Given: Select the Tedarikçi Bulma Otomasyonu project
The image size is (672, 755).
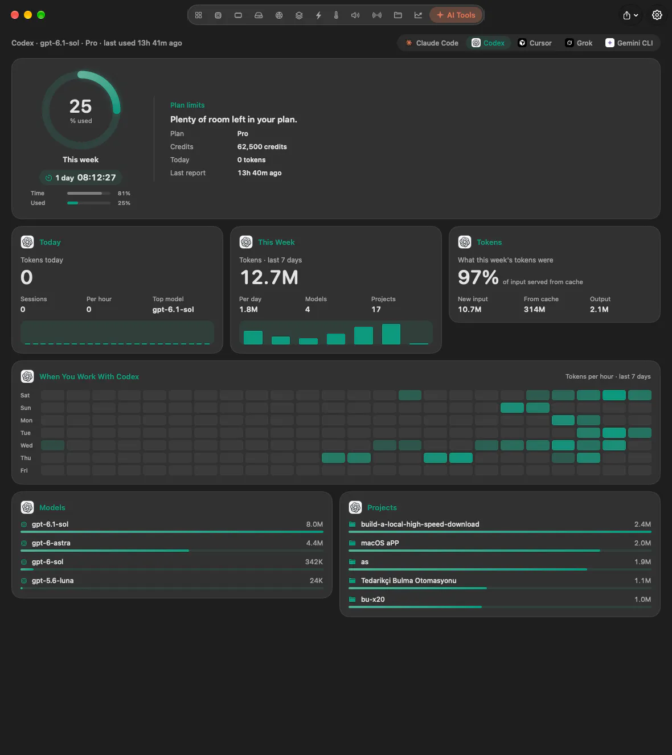Looking at the screenshot, I should pyautogui.click(x=500, y=584).
